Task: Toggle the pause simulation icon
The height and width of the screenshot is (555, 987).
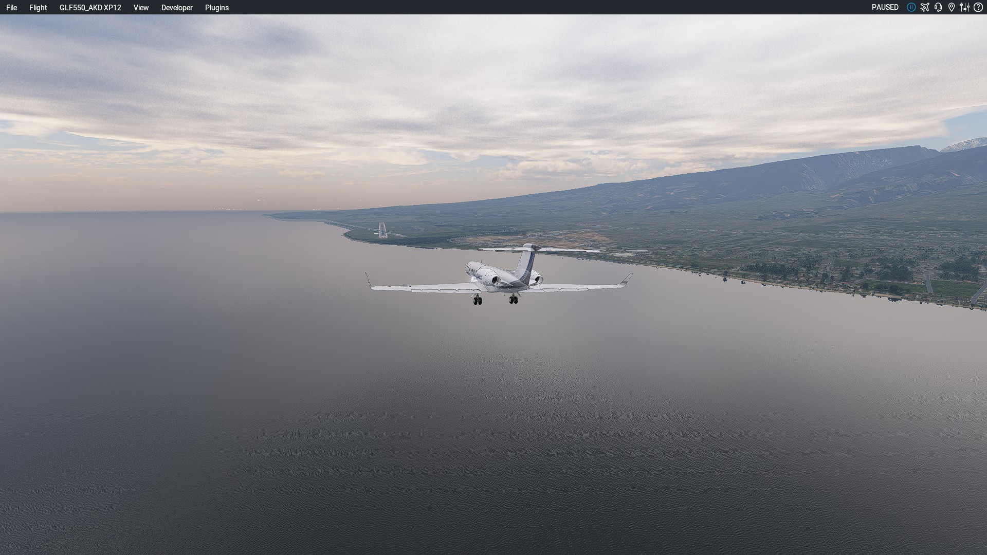Action: tap(911, 7)
